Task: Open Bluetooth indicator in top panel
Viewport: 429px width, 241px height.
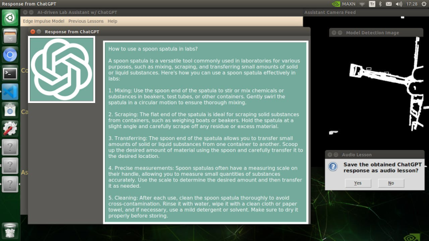Action: [380, 4]
